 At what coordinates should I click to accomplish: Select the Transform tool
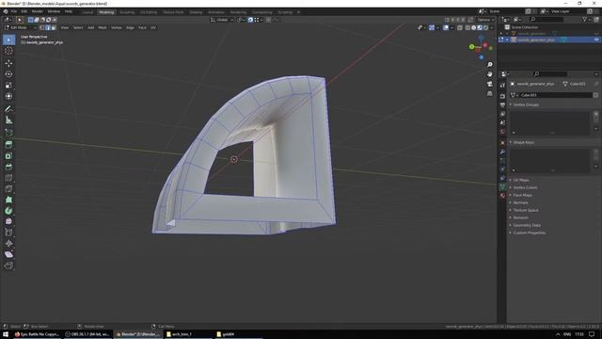click(8, 96)
